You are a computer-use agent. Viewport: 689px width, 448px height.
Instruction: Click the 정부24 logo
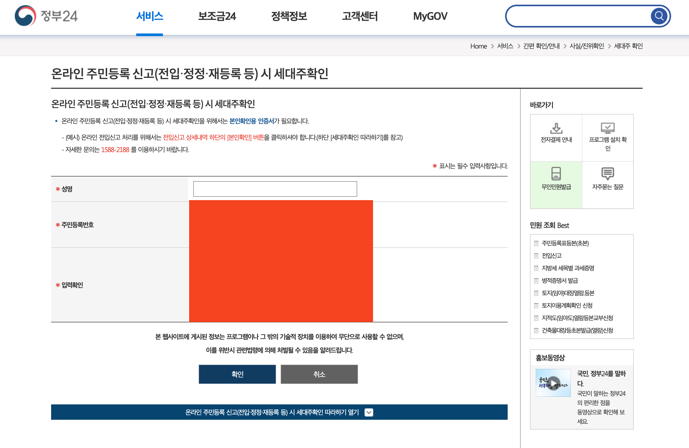(46, 16)
